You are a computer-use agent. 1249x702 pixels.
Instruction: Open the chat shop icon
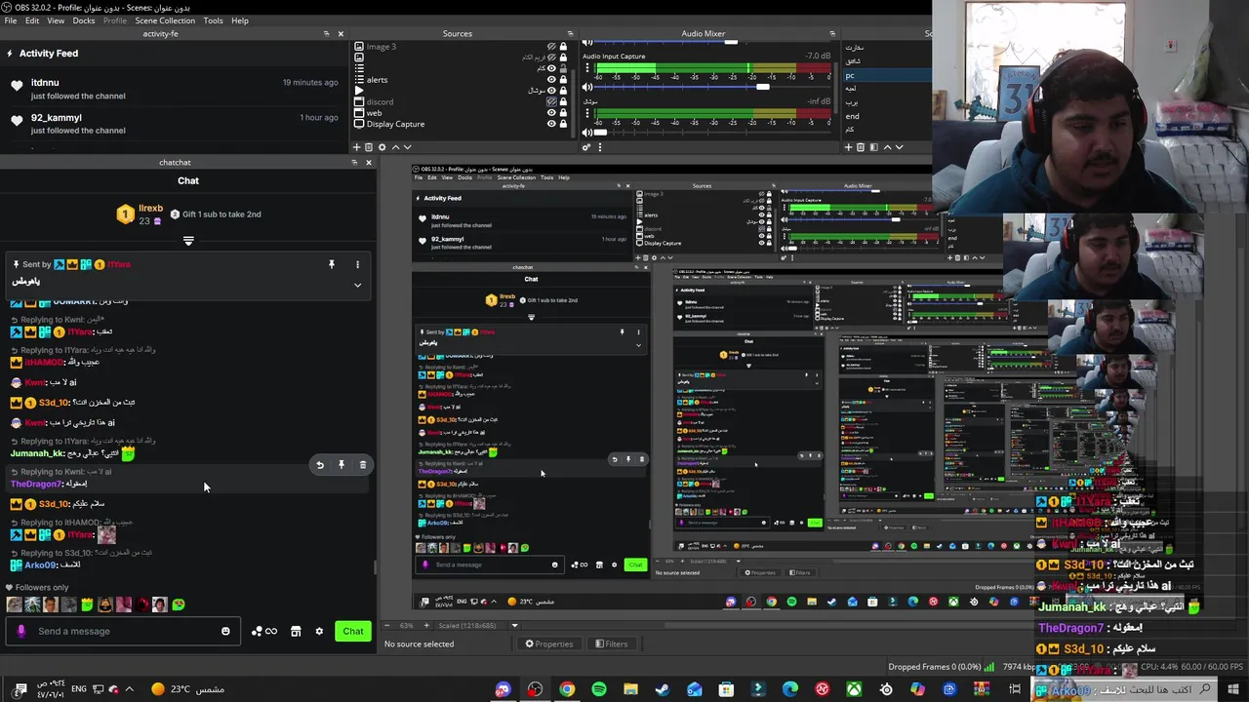(x=296, y=631)
